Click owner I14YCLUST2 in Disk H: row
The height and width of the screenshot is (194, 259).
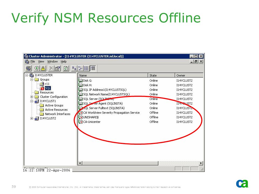pos(184,85)
